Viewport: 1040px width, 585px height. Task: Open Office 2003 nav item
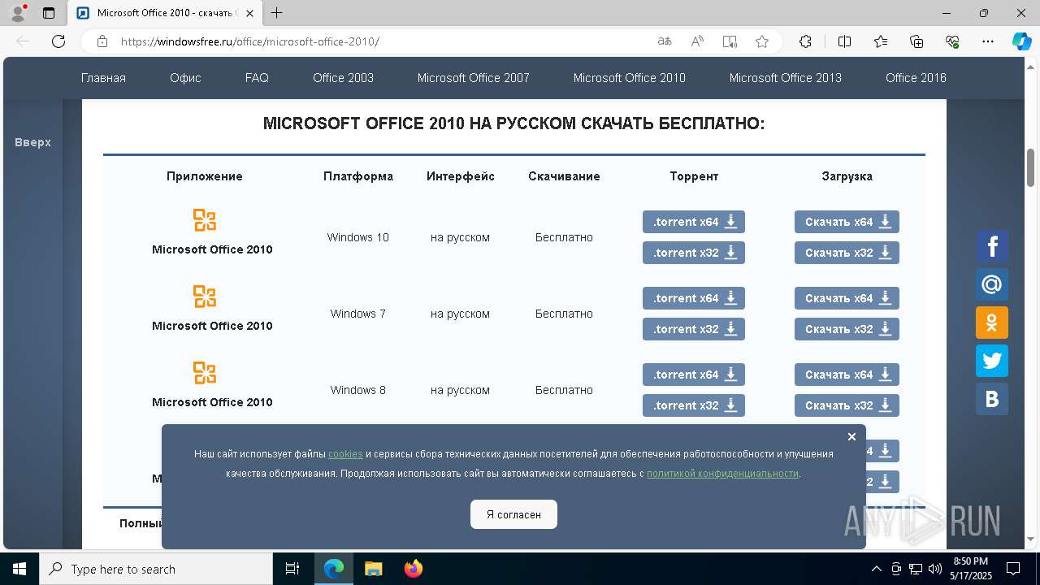[x=343, y=78]
